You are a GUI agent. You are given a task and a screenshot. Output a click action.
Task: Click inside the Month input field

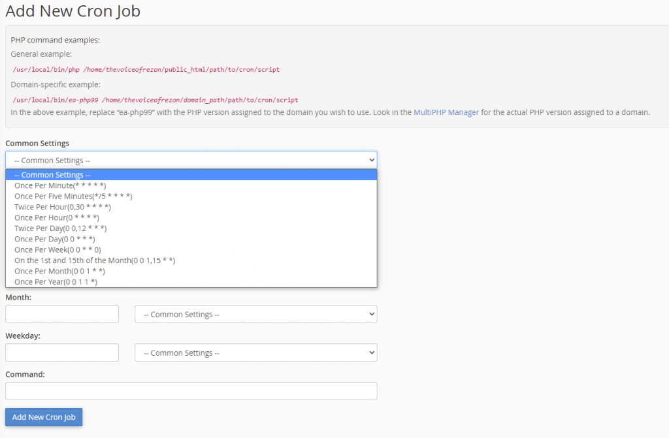[61, 314]
